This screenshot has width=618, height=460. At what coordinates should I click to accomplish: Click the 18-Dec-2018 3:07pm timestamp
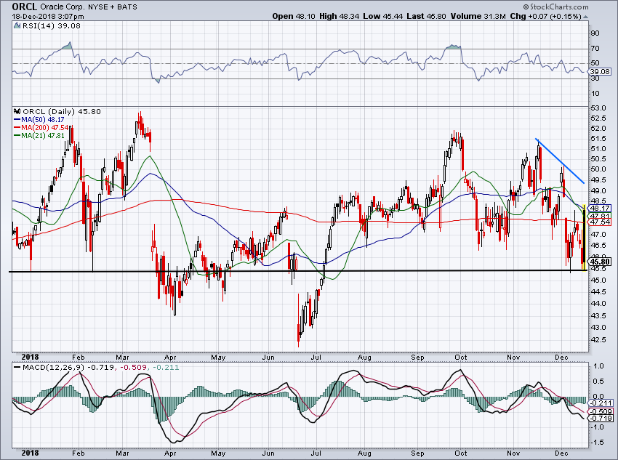coord(48,17)
